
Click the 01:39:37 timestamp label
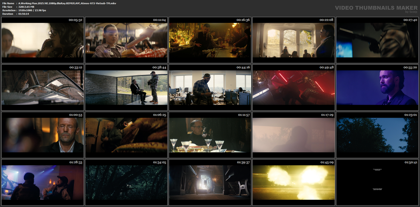(243, 162)
